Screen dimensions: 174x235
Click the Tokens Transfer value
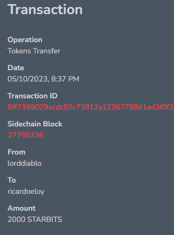[x=34, y=51]
